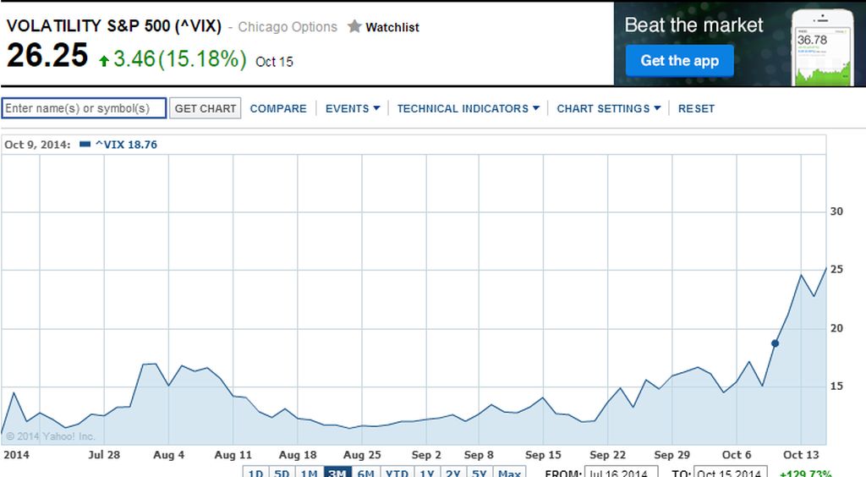Click the GET CHART button
866x477 pixels.
click(x=205, y=108)
